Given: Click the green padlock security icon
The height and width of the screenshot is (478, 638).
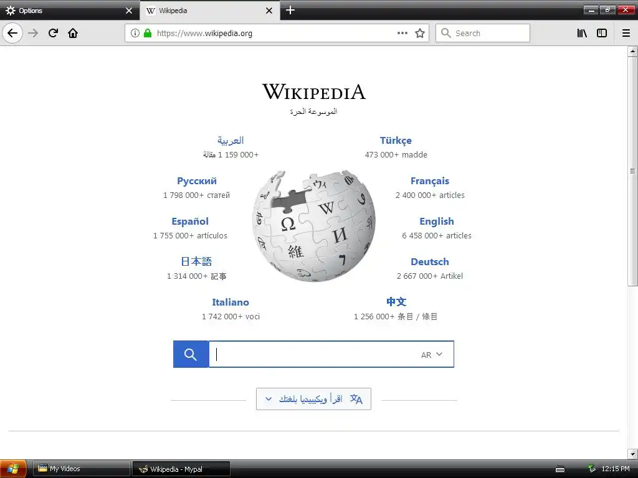Looking at the screenshot, I should pyautogui.click(x=148, y=33).
